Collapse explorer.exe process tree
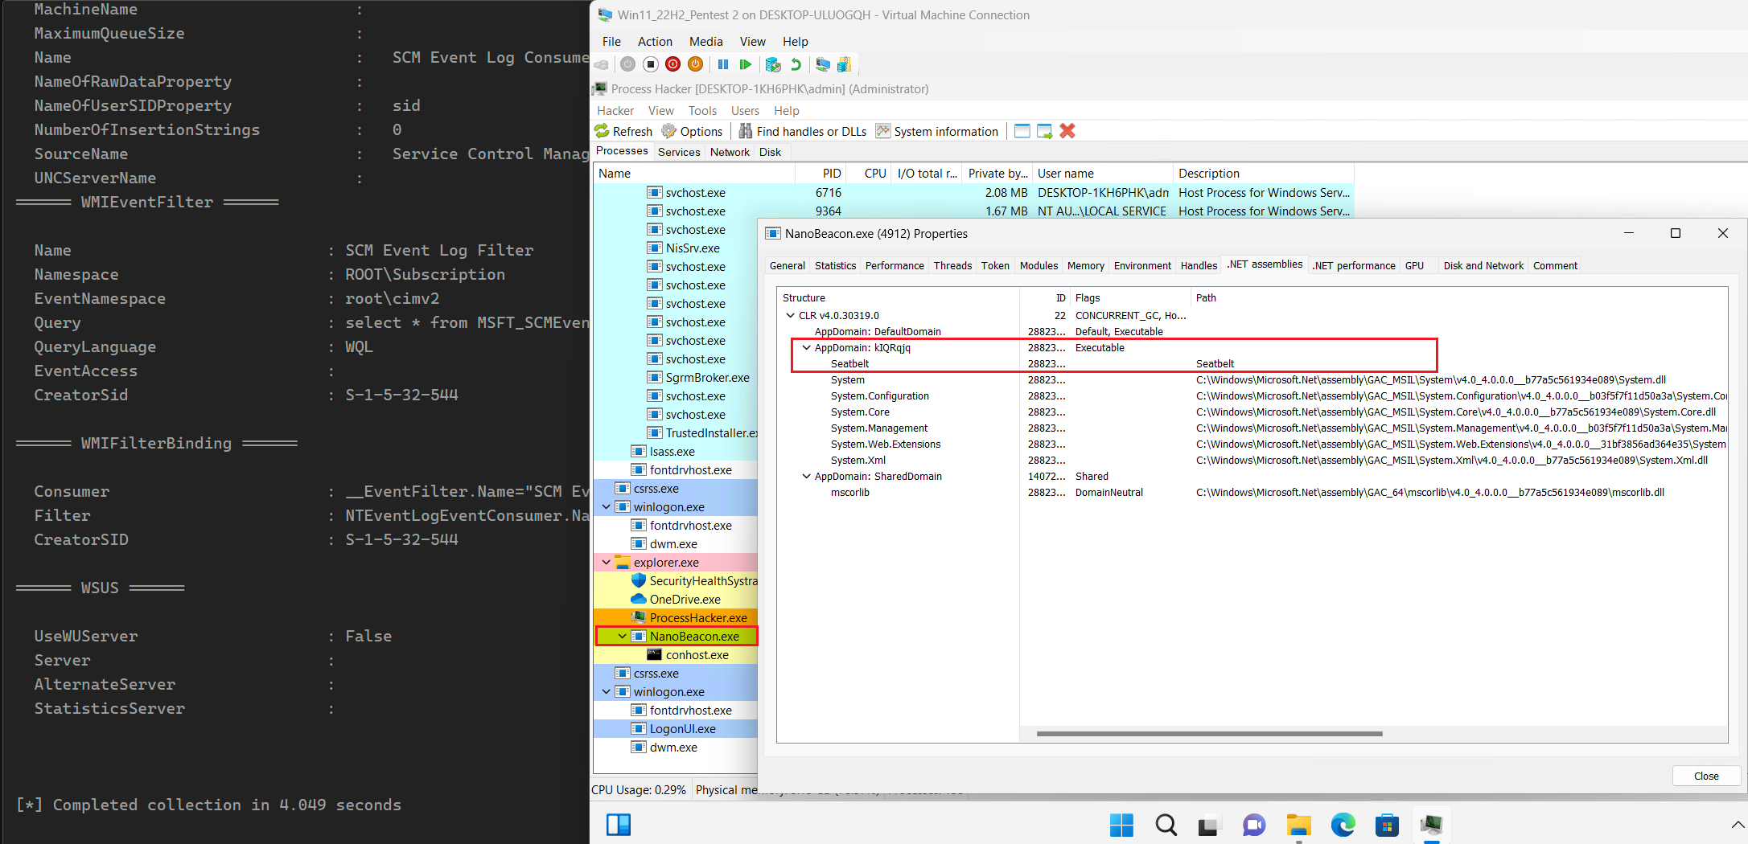 (606, 562)
